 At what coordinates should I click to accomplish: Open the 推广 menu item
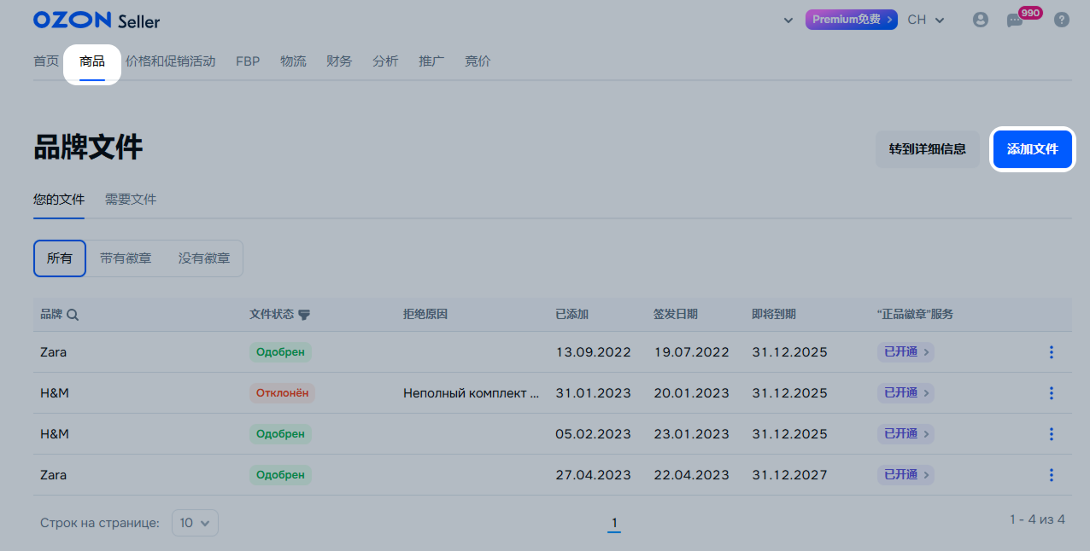pyautogui.click(x=431, y=61)
